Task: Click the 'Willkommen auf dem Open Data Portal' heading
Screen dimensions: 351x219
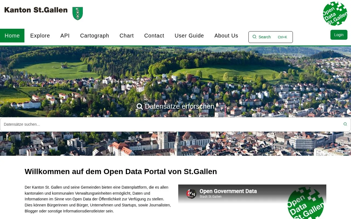Action: click(121, 172)
